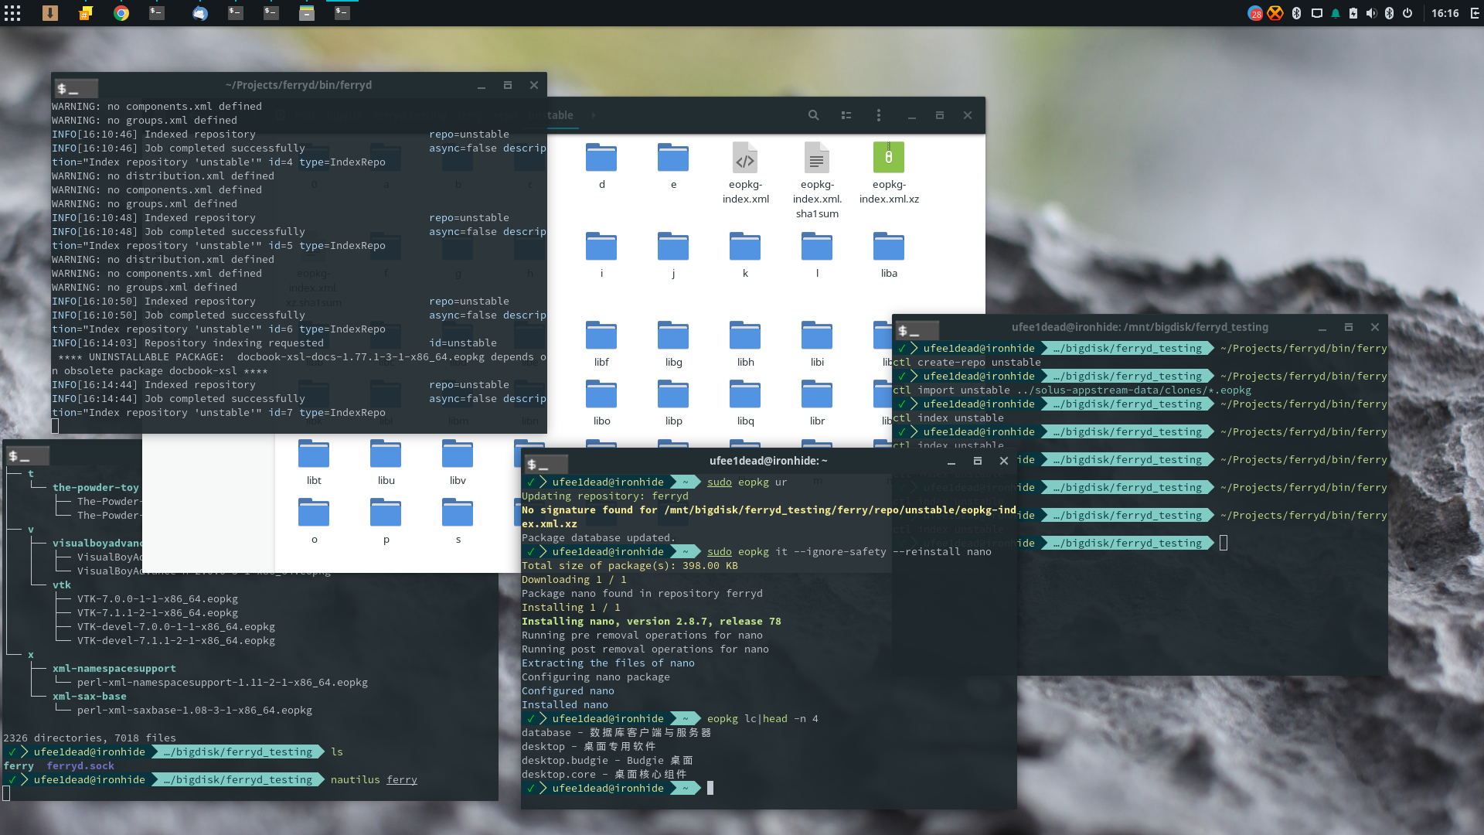
Task: Open the yellow hash sticky-note app
Action: click(86, 13)
